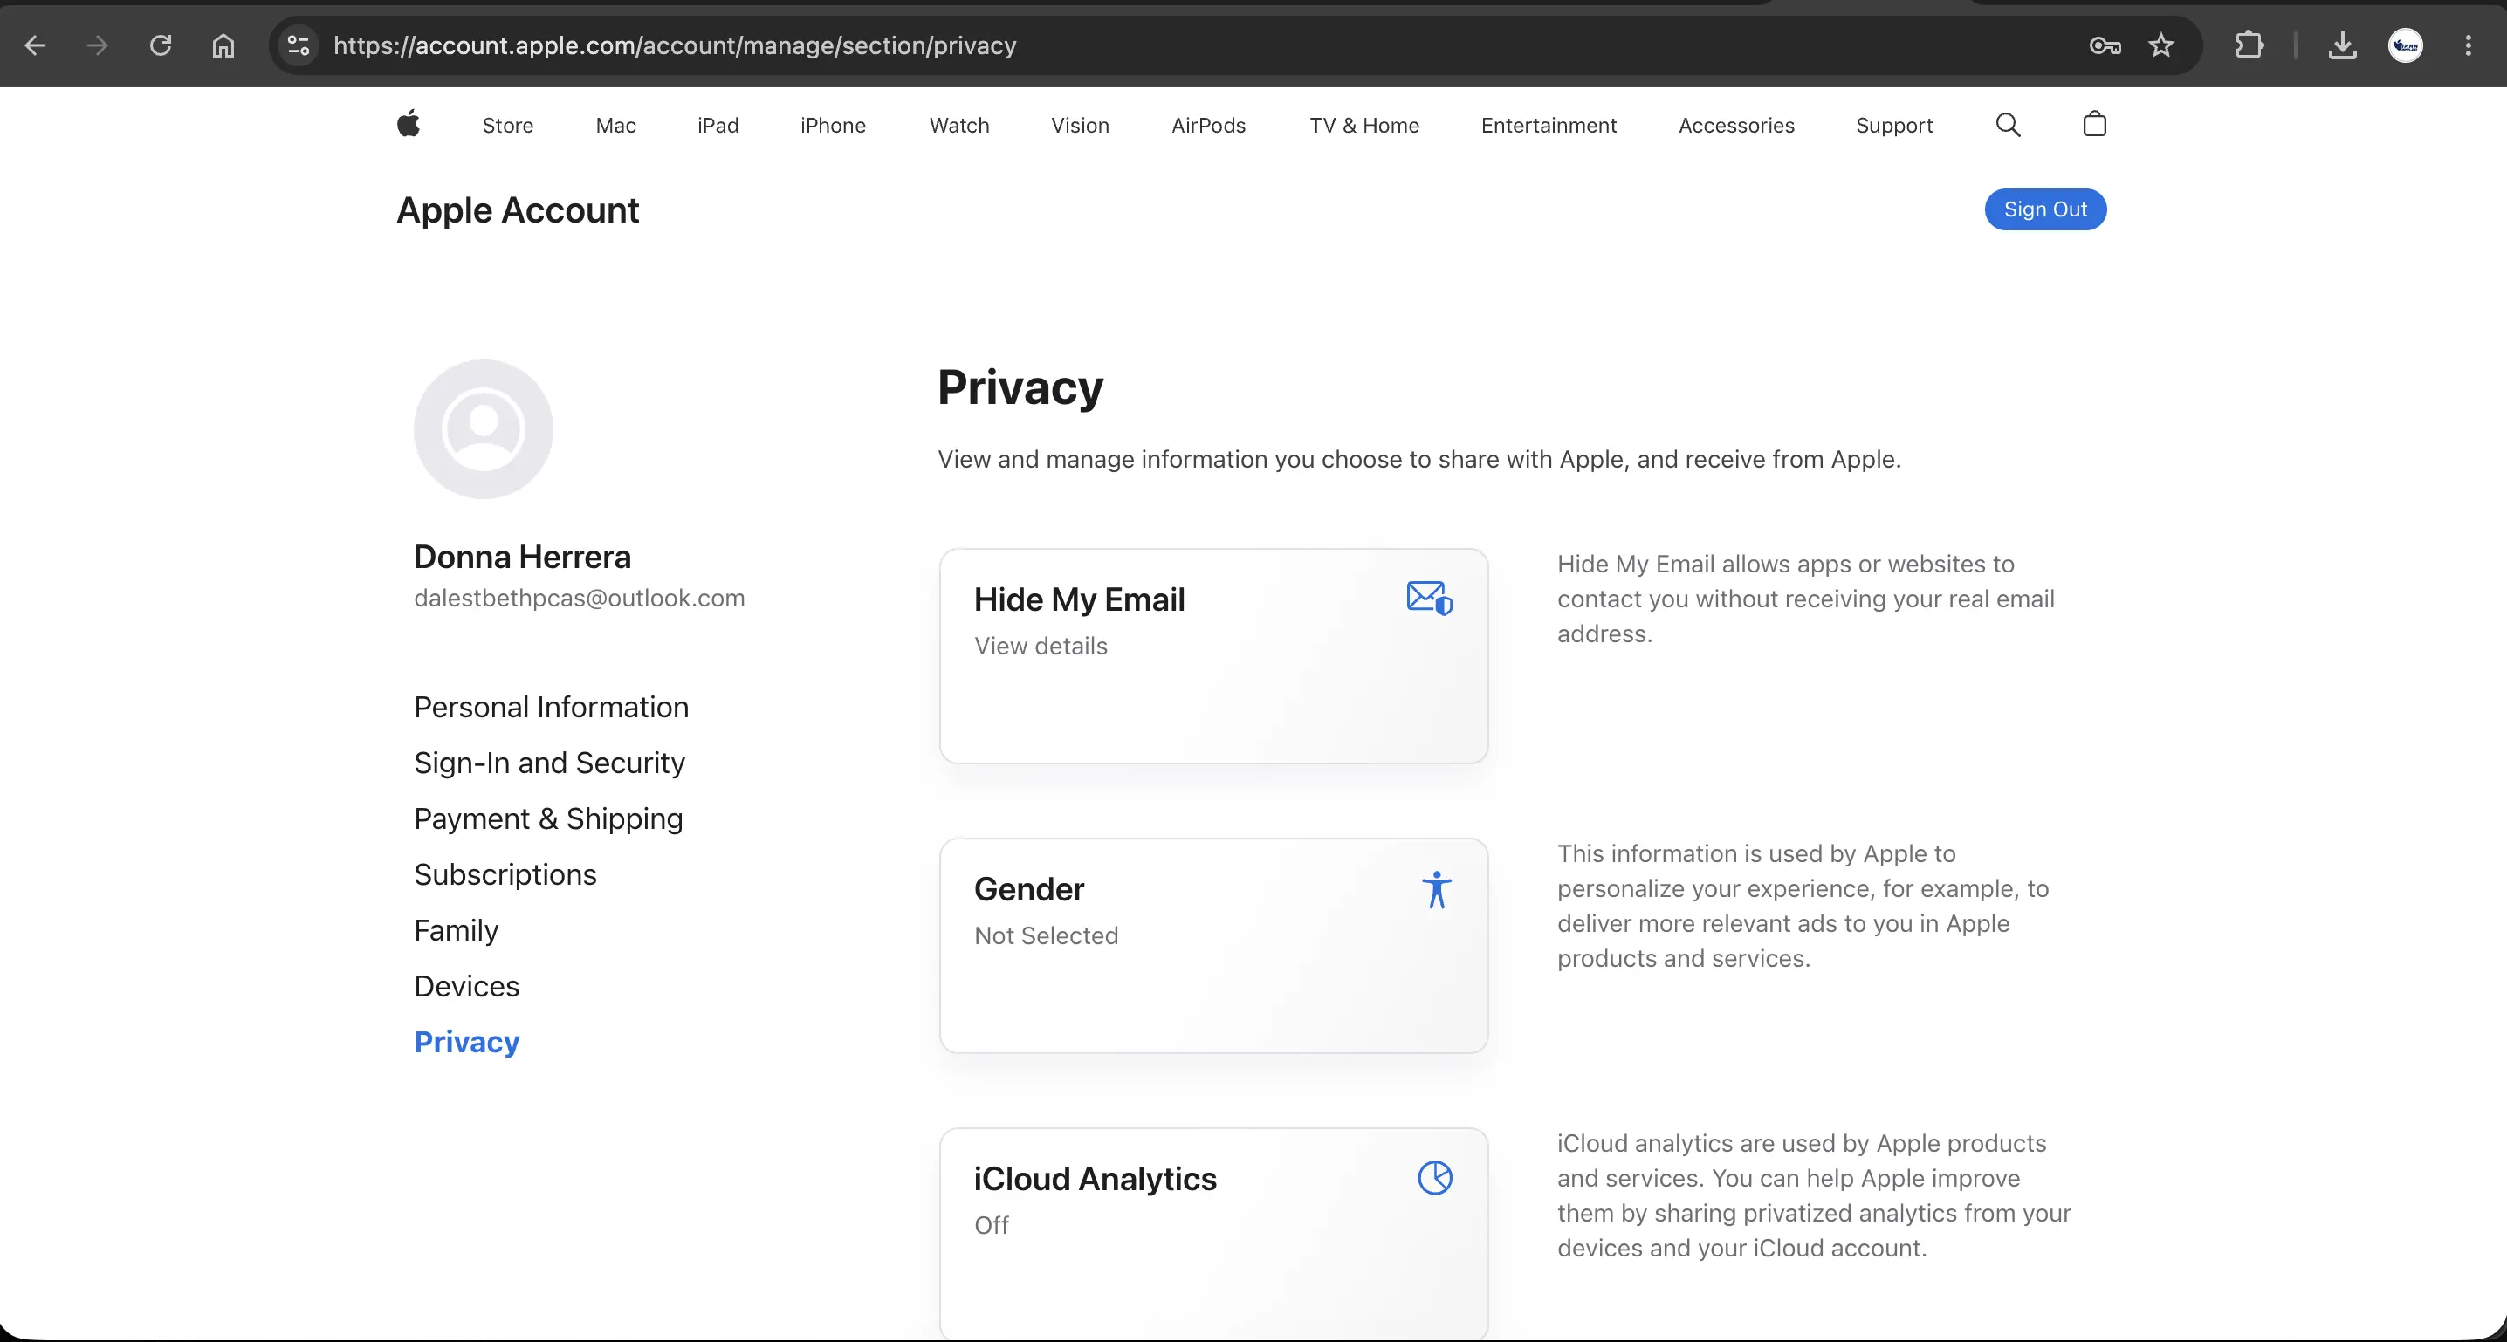The image size is (2507, 1342).
Task: Bookmark this page with star icon
Action: click(x=2160, y=45)
